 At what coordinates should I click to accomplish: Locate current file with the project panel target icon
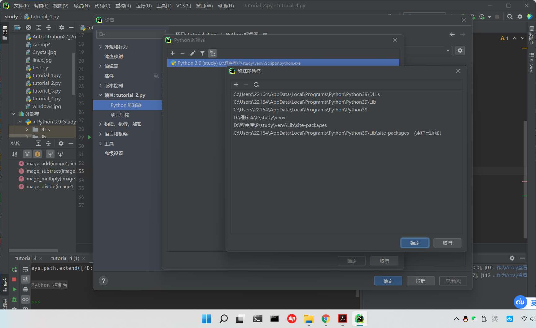[29, 28]
